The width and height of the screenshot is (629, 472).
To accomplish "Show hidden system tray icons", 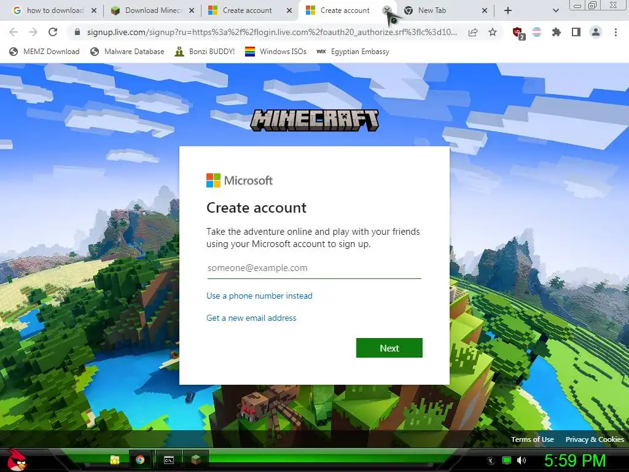I will [490, 460].
